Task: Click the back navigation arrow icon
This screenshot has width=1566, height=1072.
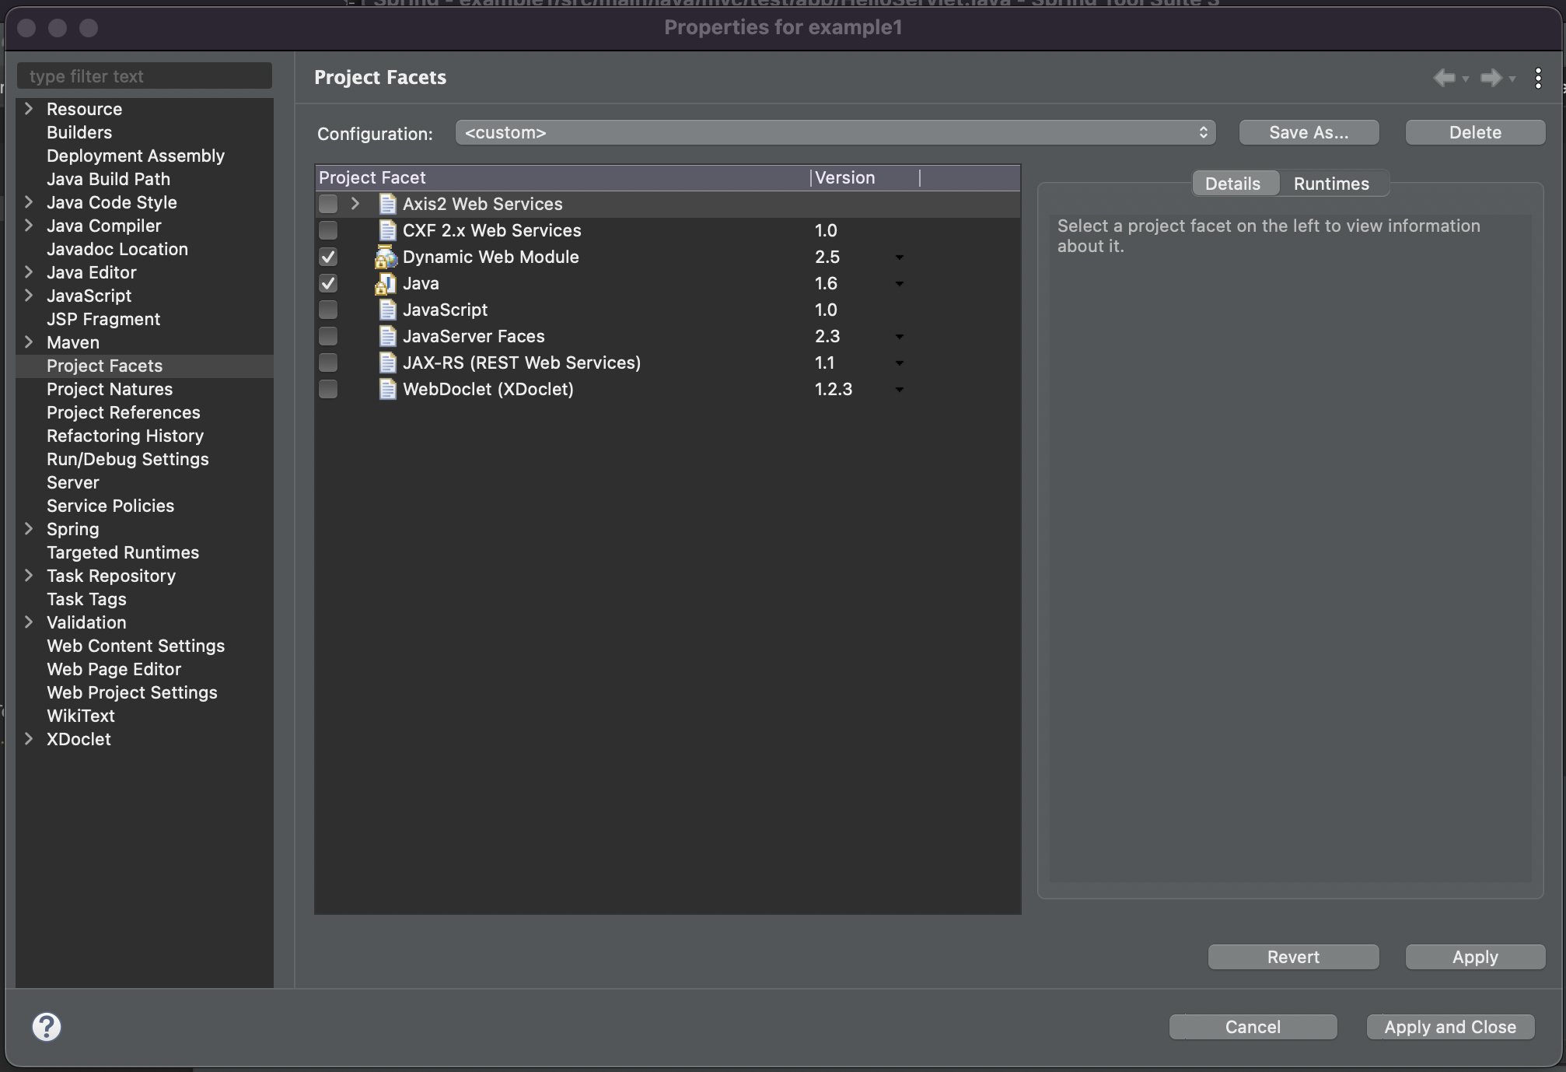Action: [1444, 78]
